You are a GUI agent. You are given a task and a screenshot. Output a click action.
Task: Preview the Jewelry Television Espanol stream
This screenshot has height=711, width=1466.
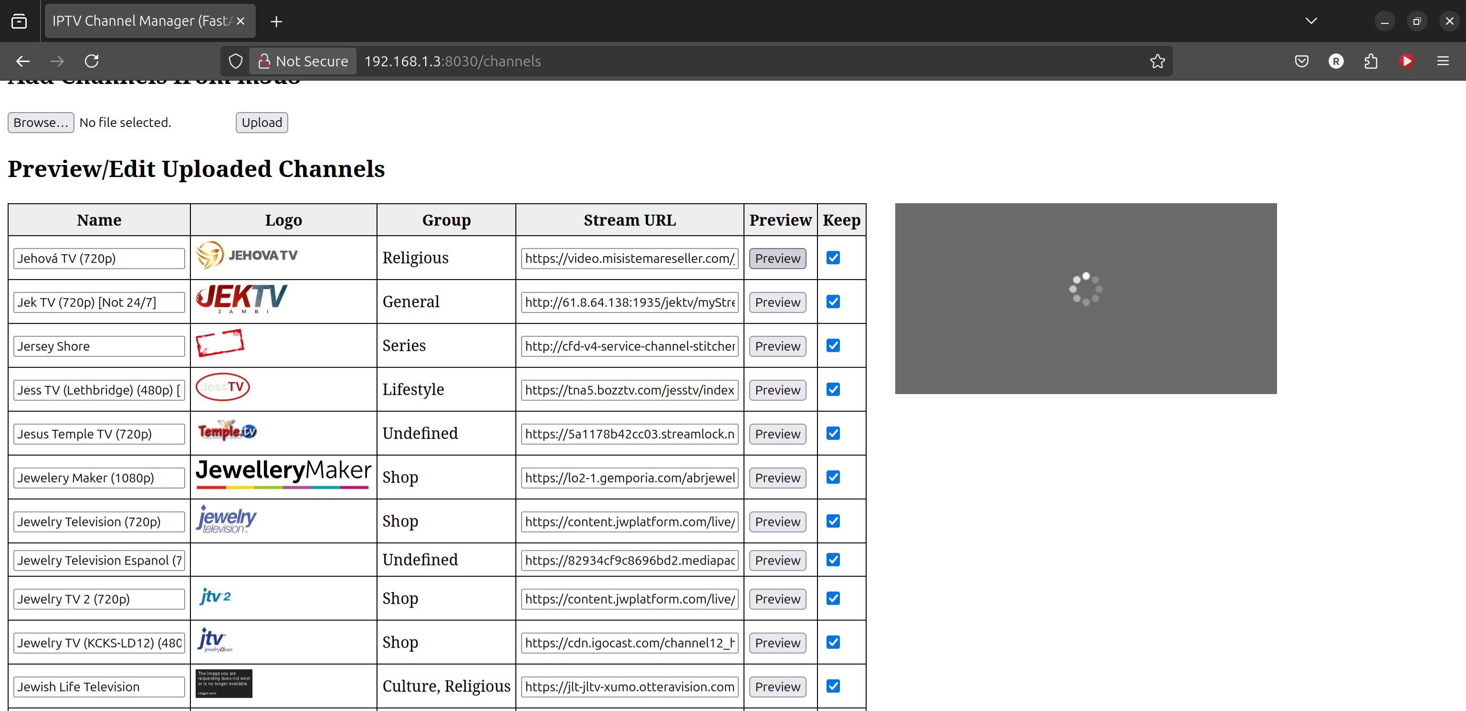(777, 560)
